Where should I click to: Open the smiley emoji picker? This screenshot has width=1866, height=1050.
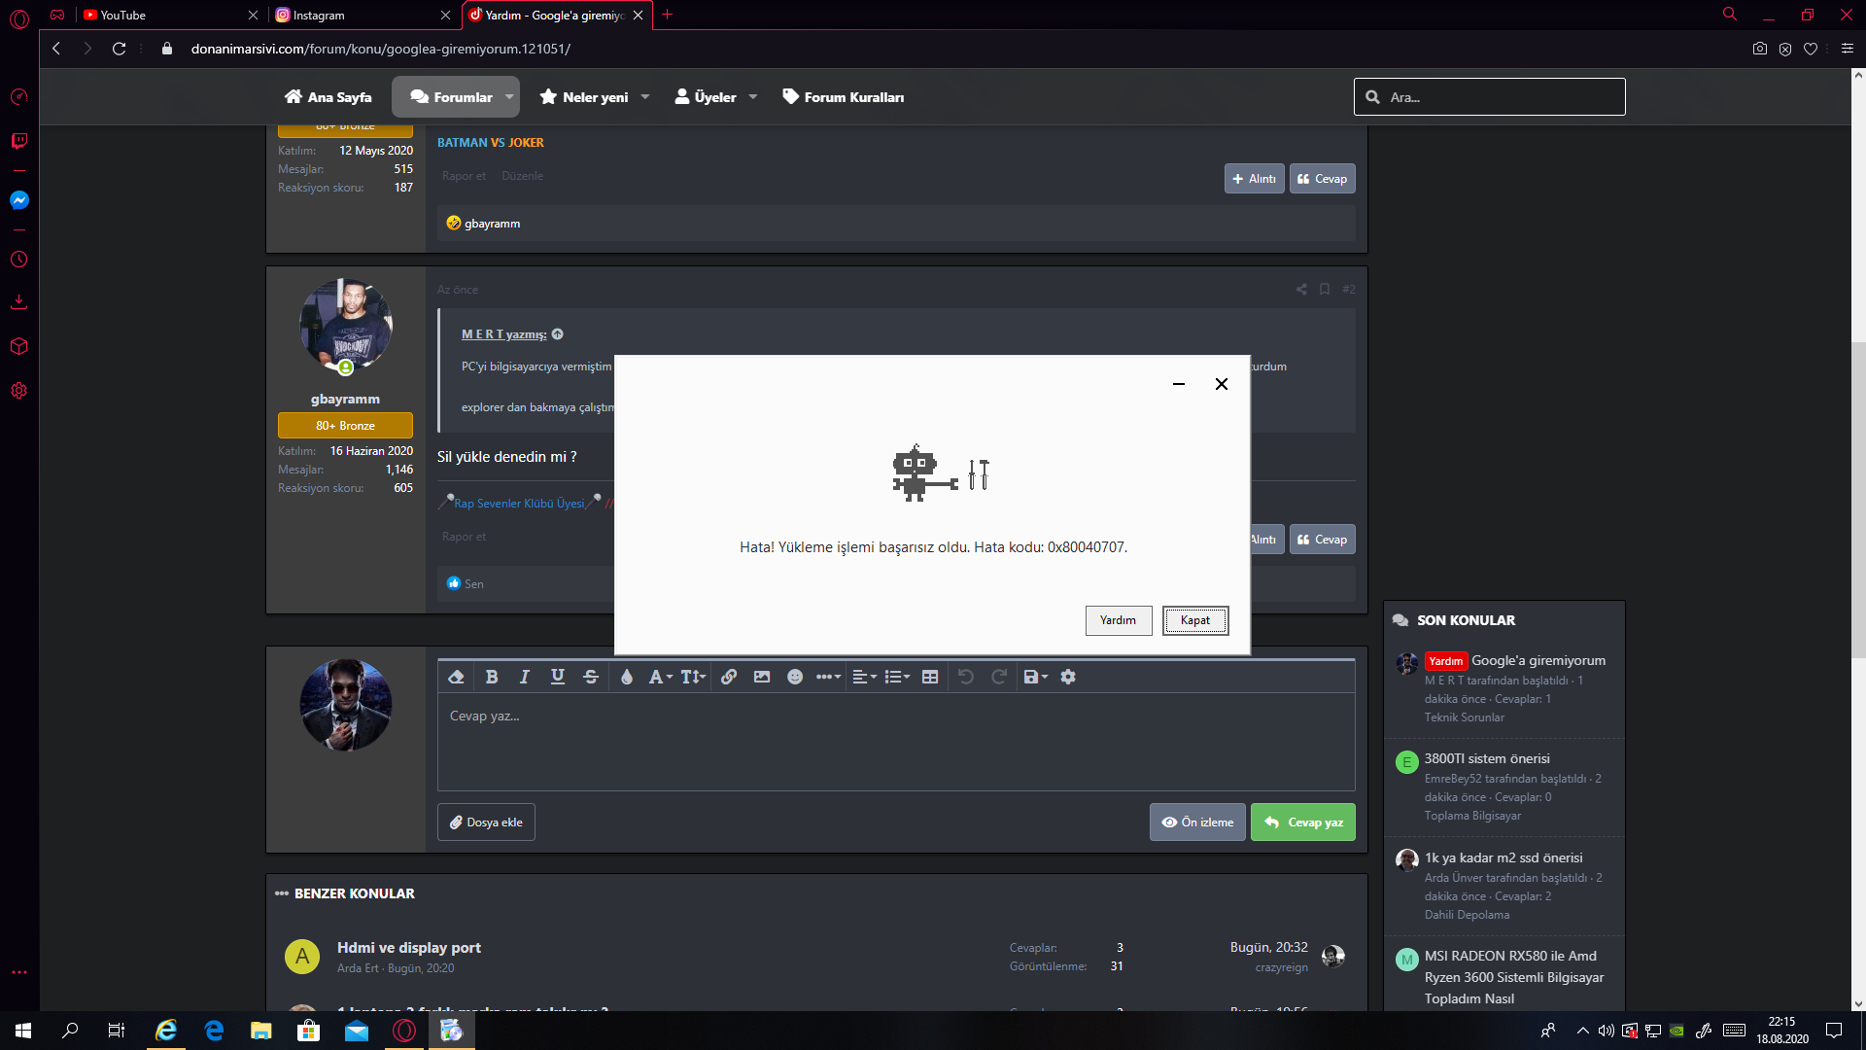[x=795, y=677]
